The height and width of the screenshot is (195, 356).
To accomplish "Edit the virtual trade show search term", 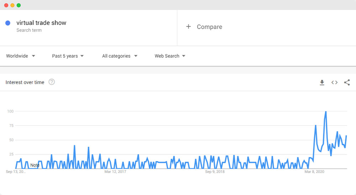I will click(x=41, y=23).
